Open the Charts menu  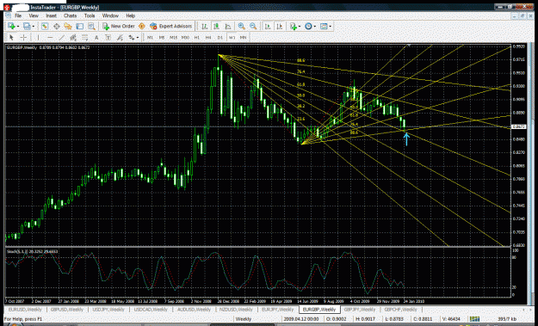tap(70, 15)
